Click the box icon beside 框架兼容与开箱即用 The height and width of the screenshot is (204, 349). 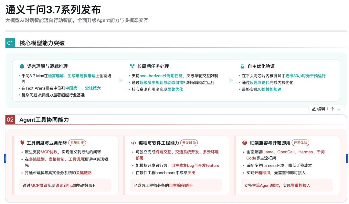(x=245, y=143)
